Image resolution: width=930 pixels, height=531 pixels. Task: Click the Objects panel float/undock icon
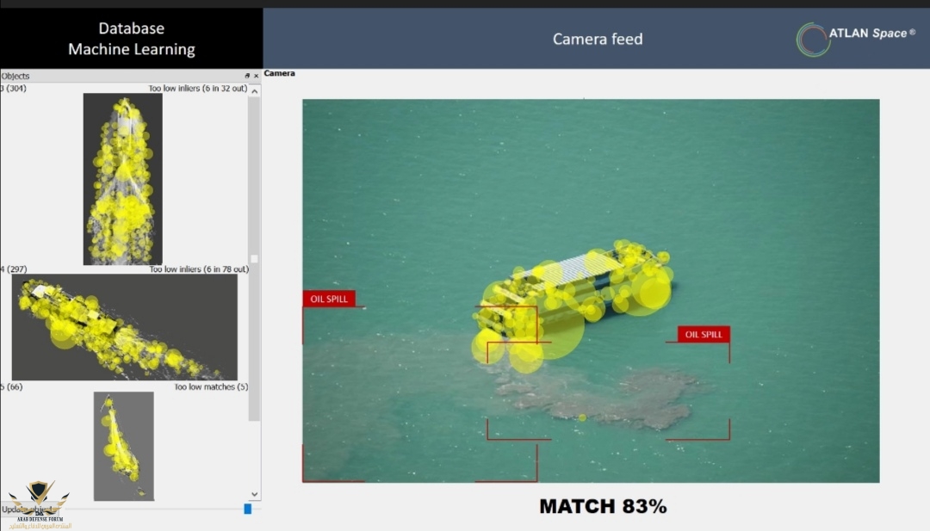point(247,76)
